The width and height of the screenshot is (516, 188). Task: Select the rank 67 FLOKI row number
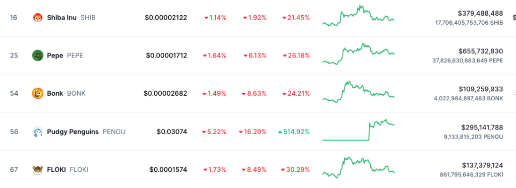tap(14, 170)
